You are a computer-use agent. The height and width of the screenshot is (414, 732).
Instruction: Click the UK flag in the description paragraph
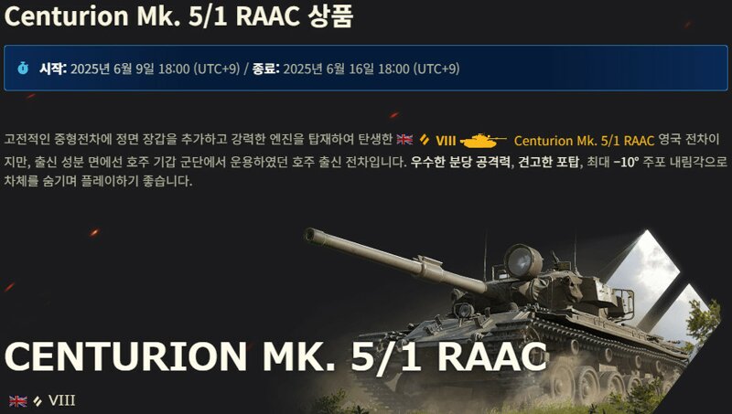tap(404, 140)
